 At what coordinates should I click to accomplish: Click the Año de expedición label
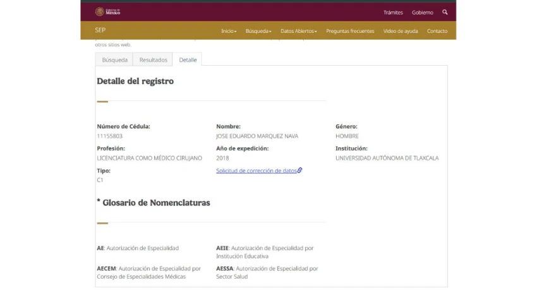point(243,148)
